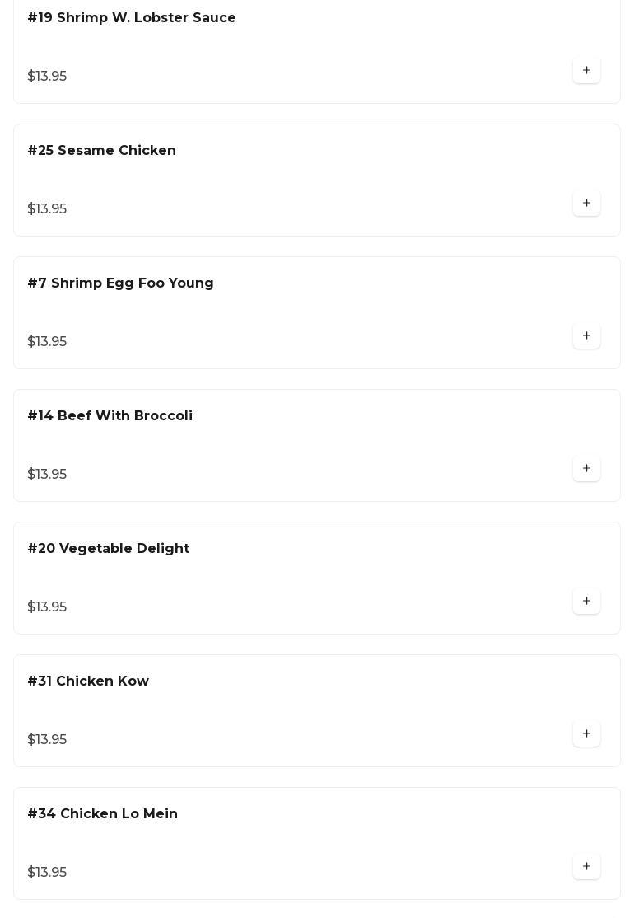Open the #19 Shrimp W. Lobster Sauce title

132,18
